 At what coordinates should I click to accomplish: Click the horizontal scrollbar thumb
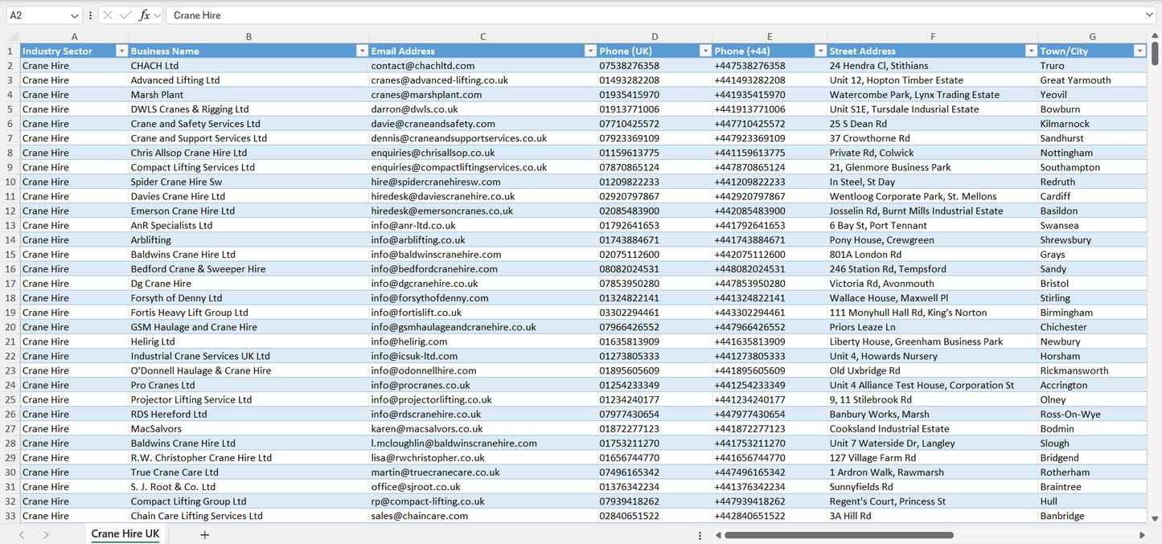839,534
